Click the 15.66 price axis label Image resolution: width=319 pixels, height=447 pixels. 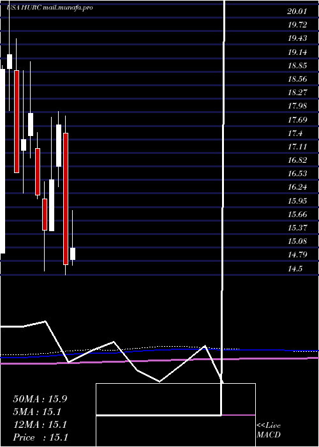[x=297, y=215]
